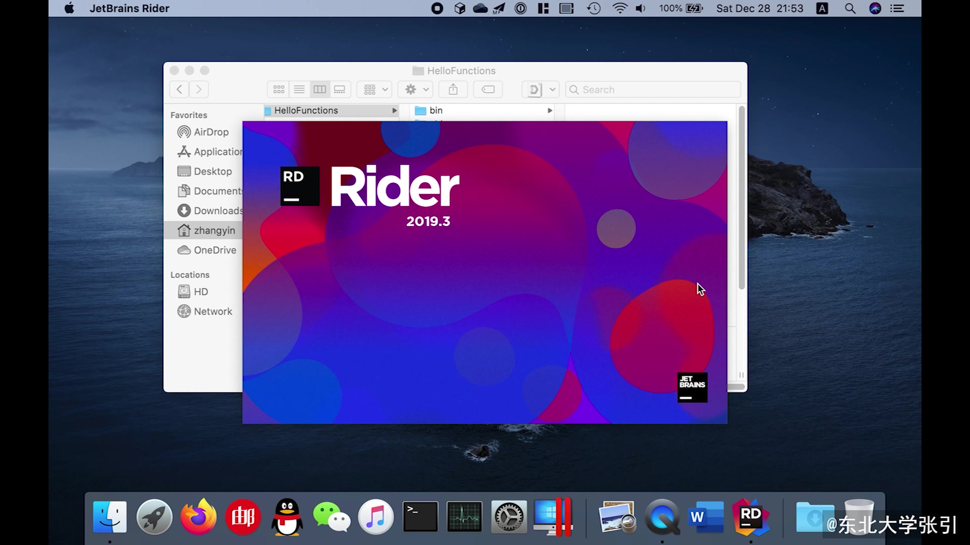Open Spotlight search magnifier
The image size is (970, 545).
(x=850, y=8)
